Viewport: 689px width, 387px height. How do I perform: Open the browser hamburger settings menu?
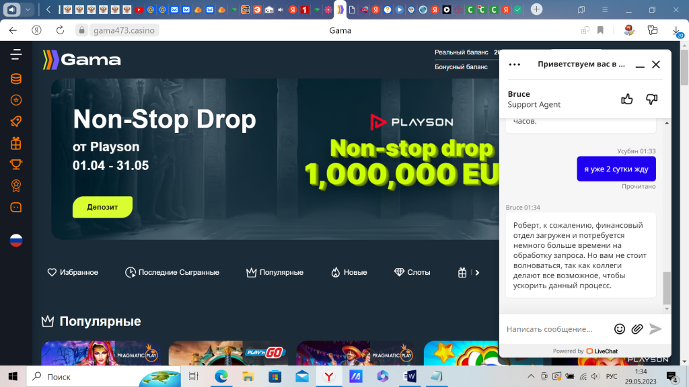pos(605,9)
